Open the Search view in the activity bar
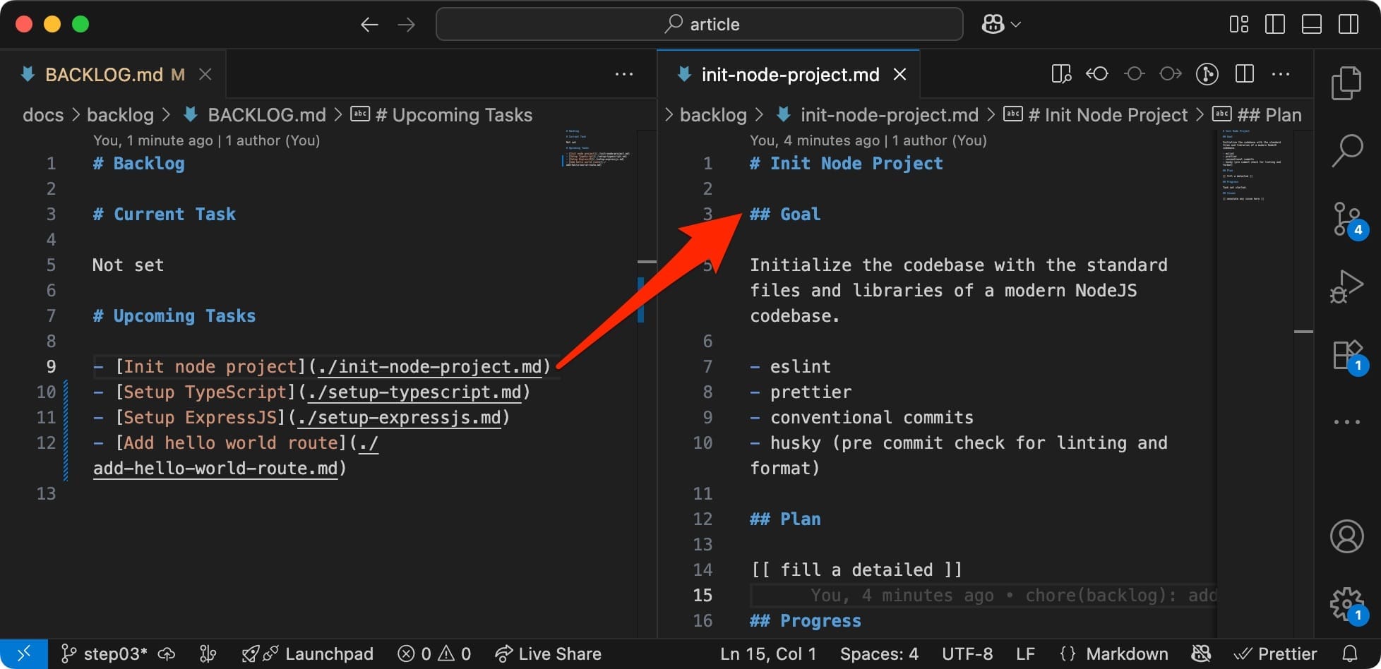 [x=1347, y=150]
